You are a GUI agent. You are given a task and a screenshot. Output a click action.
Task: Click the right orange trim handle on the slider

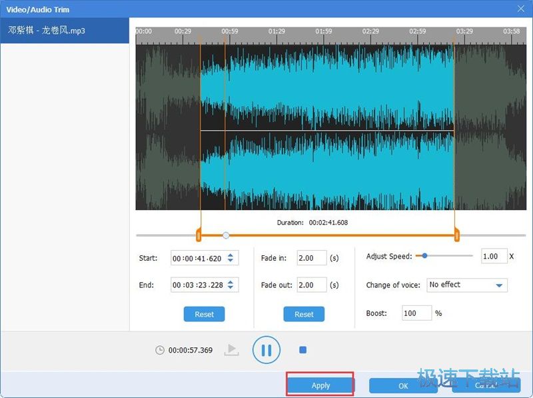click(x=457, y=235)
